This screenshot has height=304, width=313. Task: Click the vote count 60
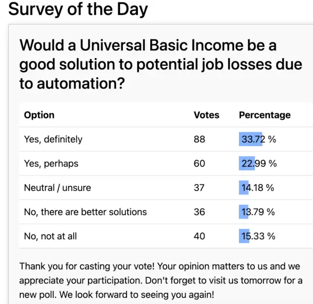[199, 164]
